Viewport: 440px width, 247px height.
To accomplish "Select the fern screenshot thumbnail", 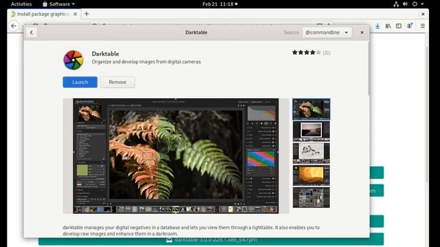I will tap(311, 109).
